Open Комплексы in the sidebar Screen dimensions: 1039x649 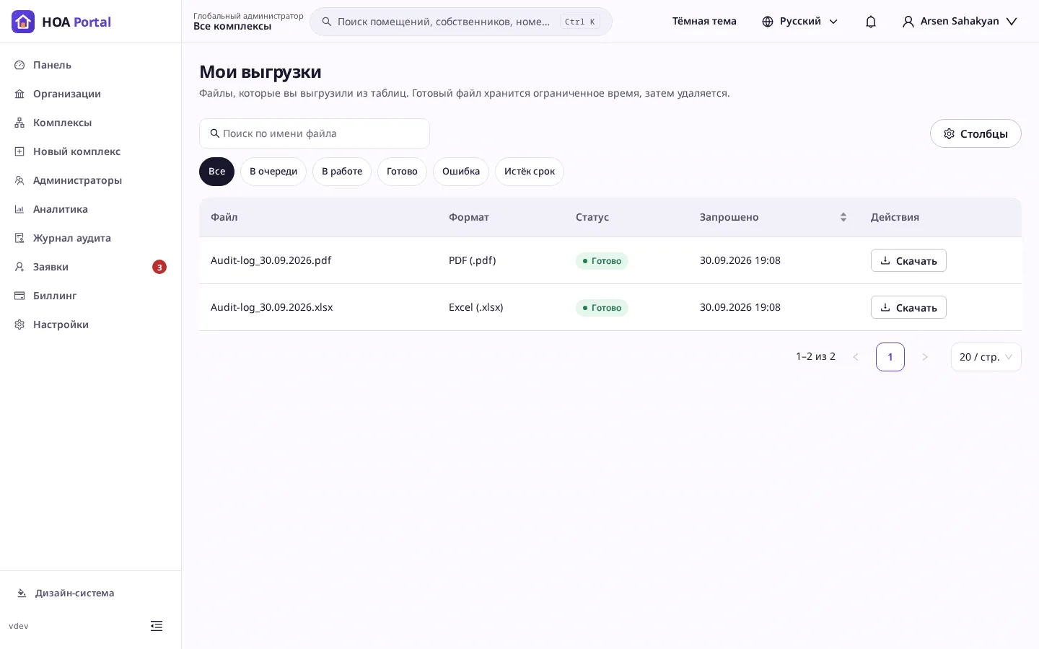90,123
